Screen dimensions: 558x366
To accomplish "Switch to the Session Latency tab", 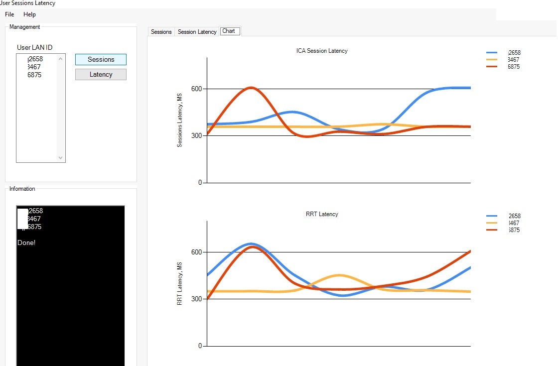I will pos(197,32).
